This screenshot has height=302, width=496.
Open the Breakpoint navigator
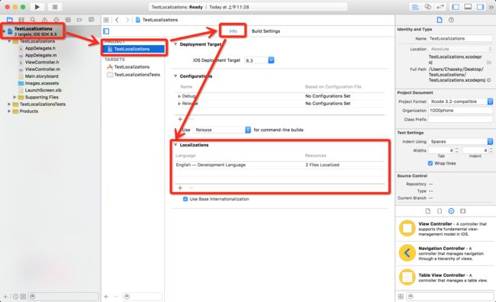click(x=79, y=20)
